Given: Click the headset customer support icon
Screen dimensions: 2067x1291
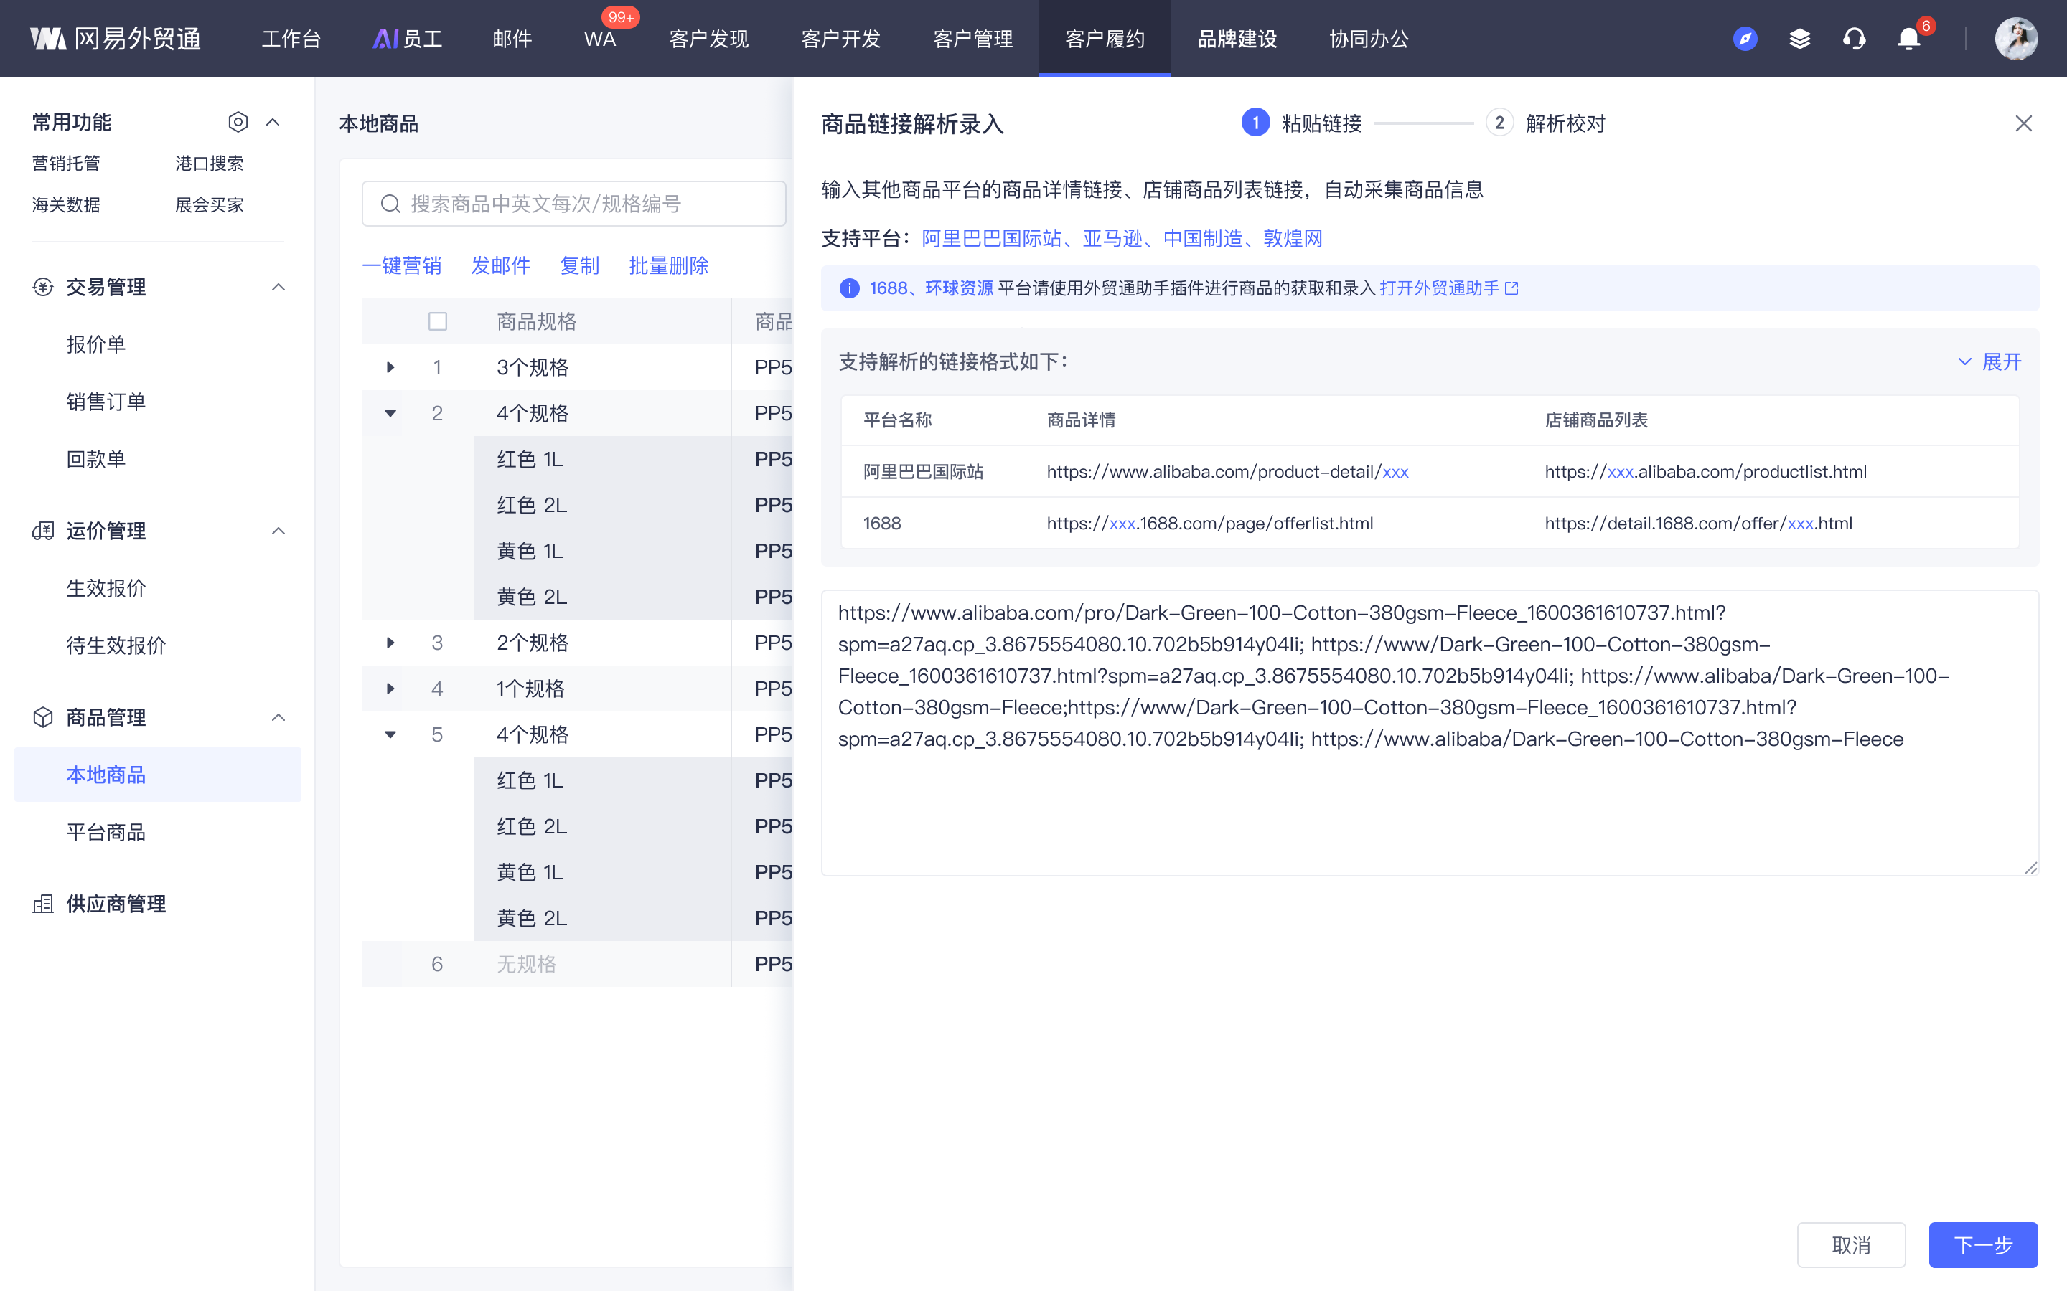Looking at the screenshot, I should click(1855, 39).
